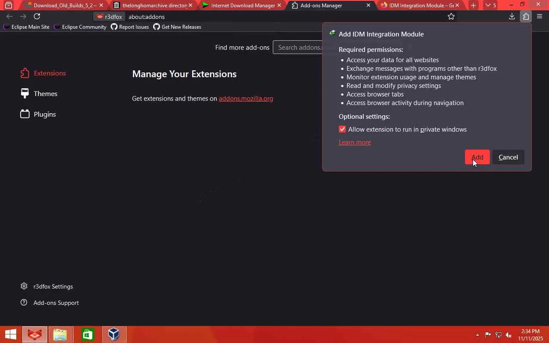Open the network tray icon
549x343 pixels.
pyautogui.click(x=498, y=335)
